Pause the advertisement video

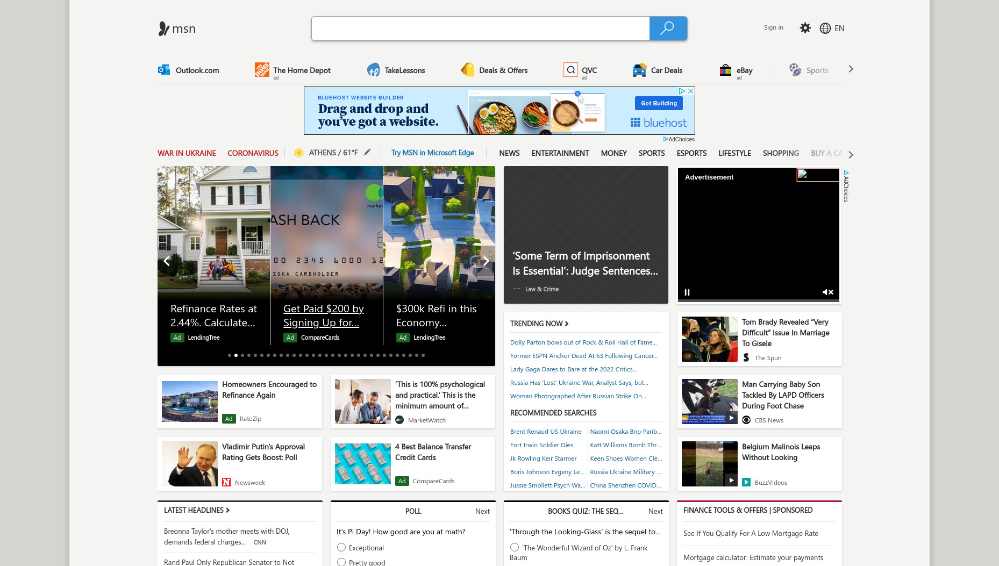pyautogui.click(x=687, y=292)
